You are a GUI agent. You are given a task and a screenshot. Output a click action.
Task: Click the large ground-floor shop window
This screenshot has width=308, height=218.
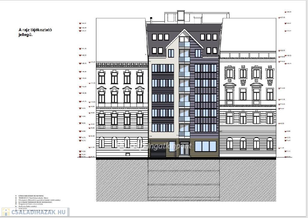point(205,146)
